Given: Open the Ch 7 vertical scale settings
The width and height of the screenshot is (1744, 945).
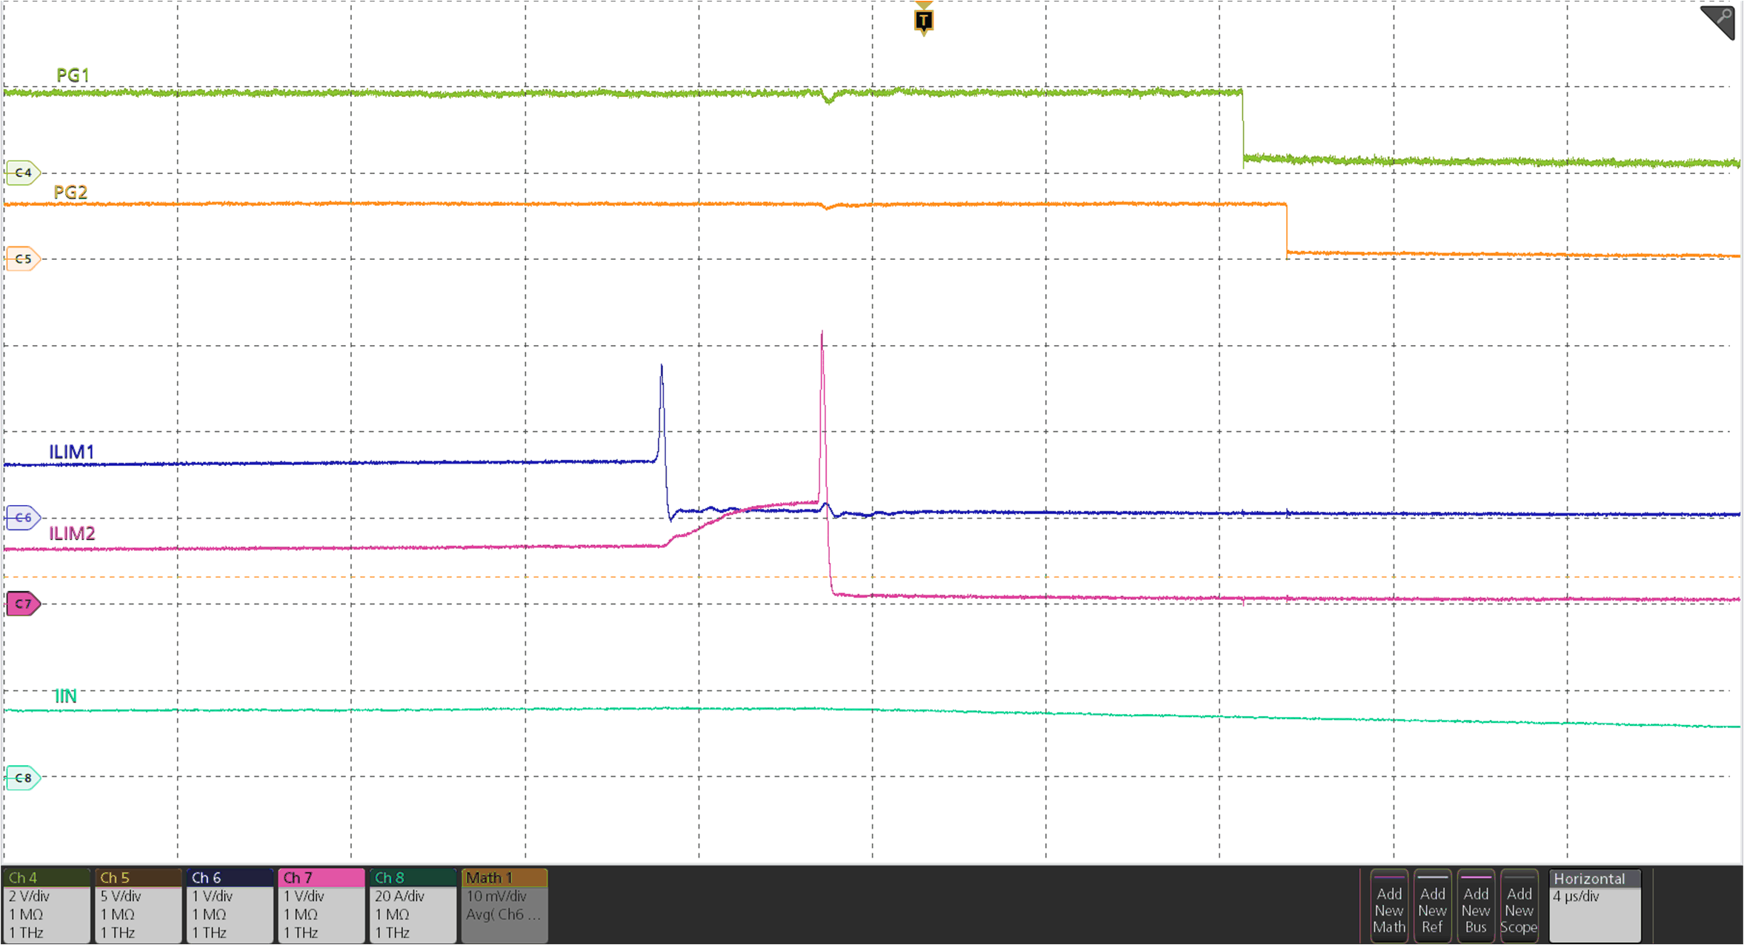Looking at the screenshot, I should tap(304, 895).
